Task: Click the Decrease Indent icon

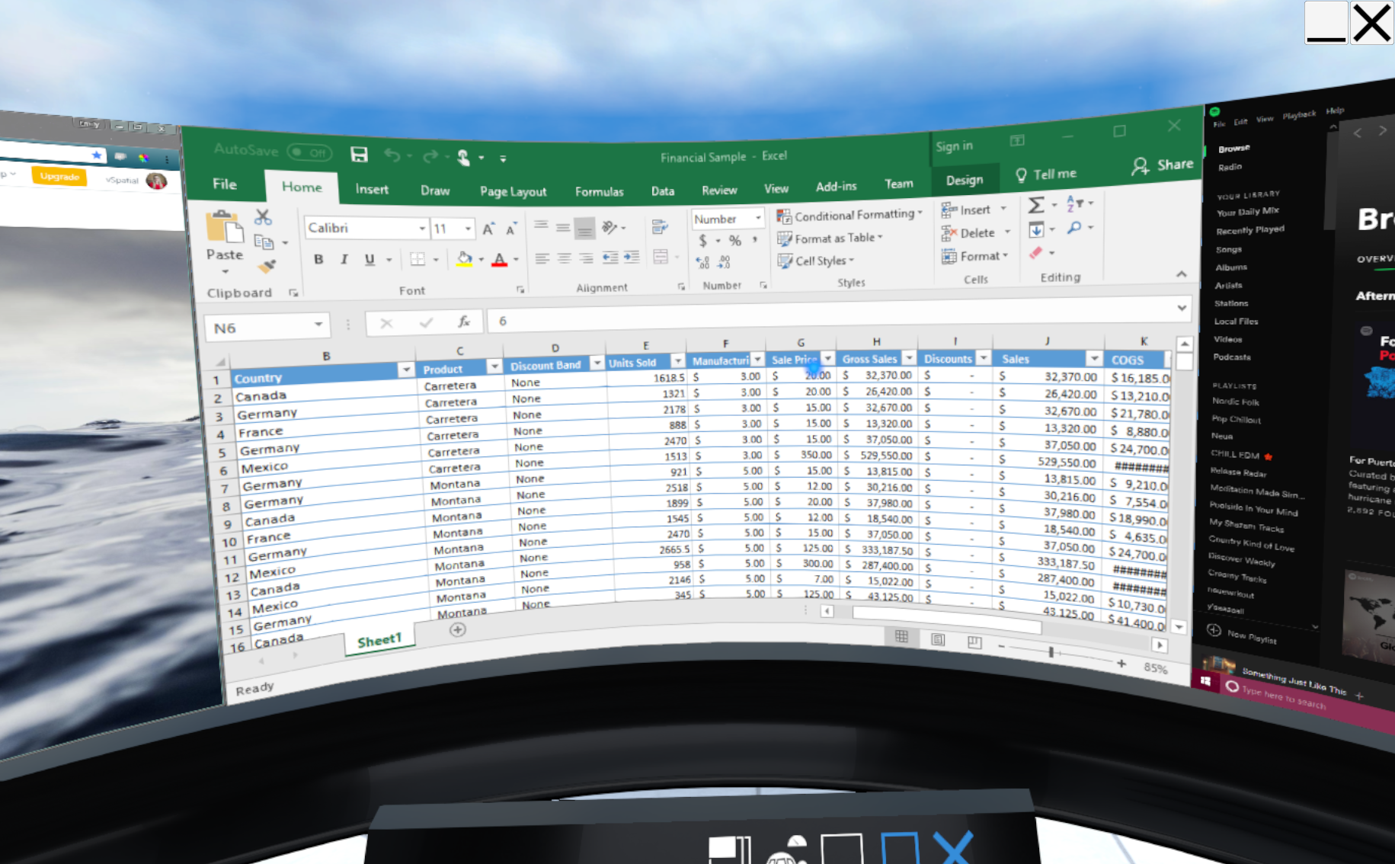Action: pos(610,257)
